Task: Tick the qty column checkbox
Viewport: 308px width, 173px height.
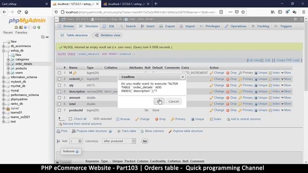Action: [60, 86]
